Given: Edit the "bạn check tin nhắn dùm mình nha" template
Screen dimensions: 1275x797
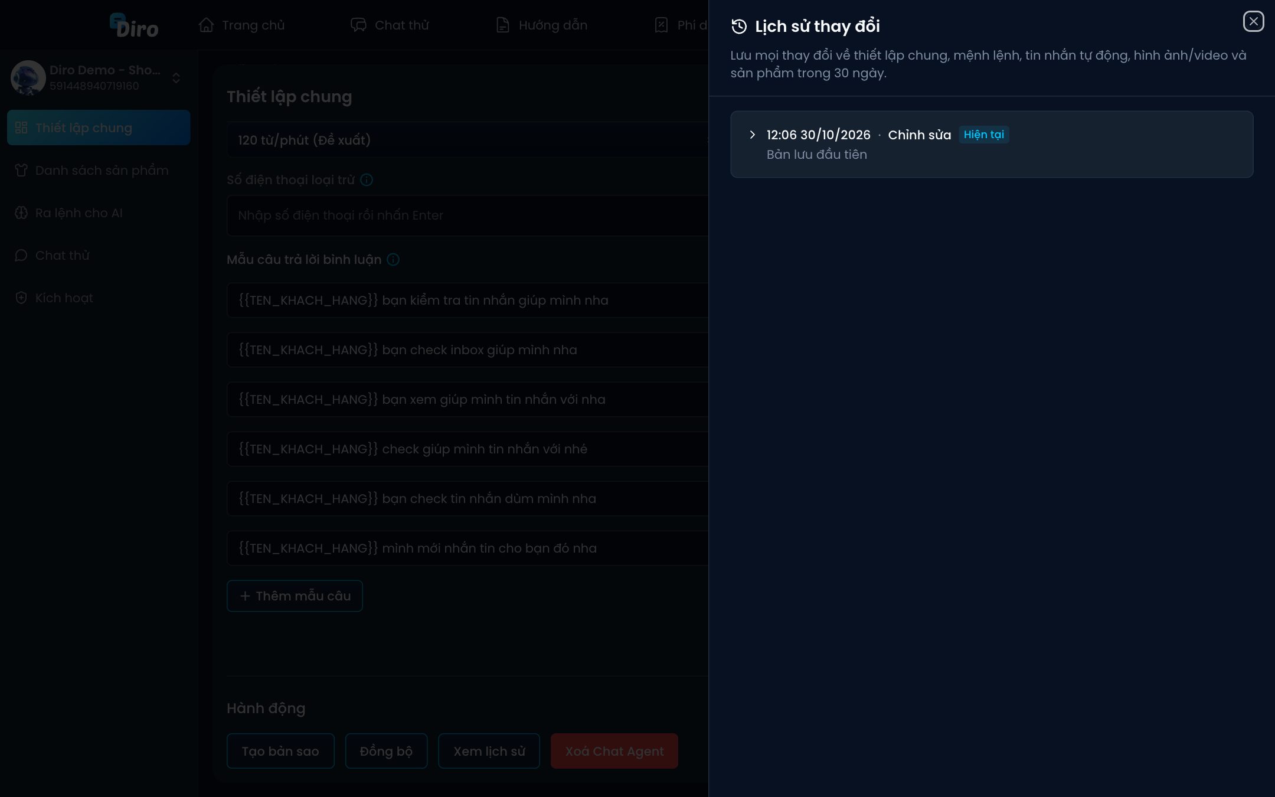Looking at the screenshot, I should coord(467,498).
